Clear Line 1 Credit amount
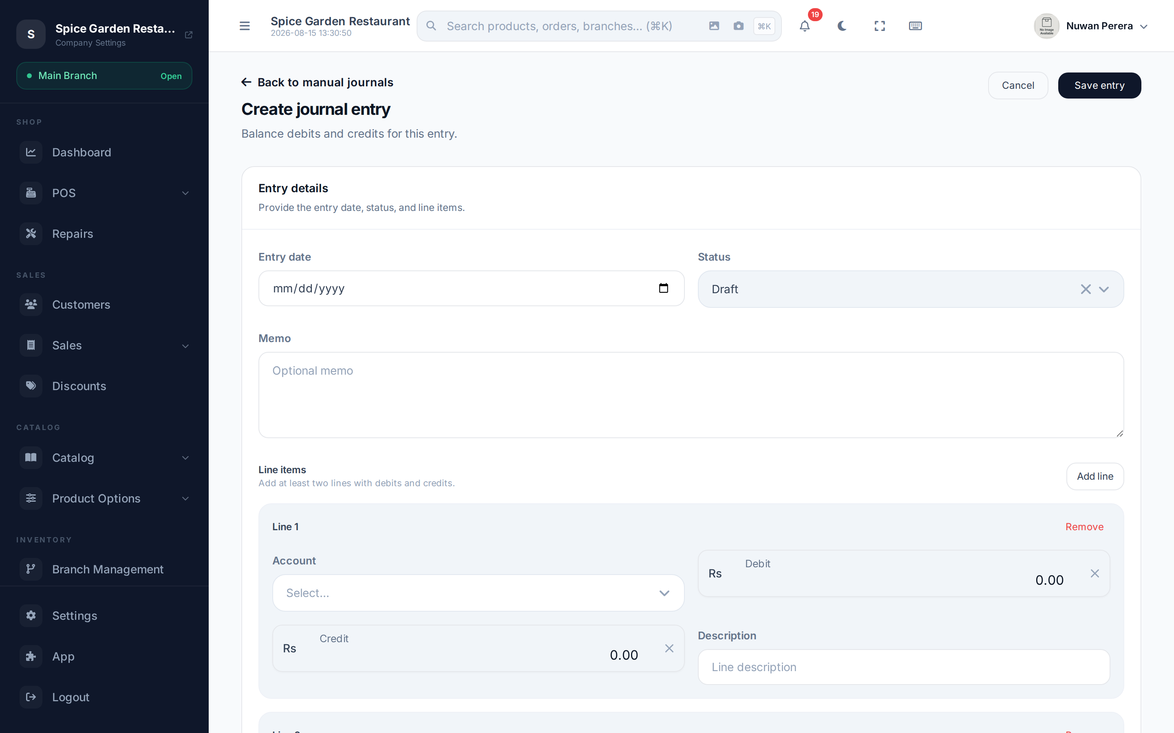The width and height of the screenshot is (1174, 733). point(669,648)
